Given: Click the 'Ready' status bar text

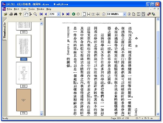Looking at the screenshot, I should click(x=5, y=118).
